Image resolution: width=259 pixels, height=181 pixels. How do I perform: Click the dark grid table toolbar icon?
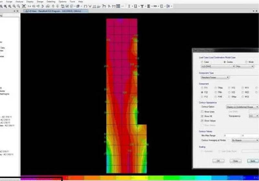tap(118, 6)
